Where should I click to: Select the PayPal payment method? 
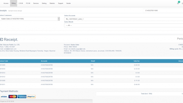[31, 96]
